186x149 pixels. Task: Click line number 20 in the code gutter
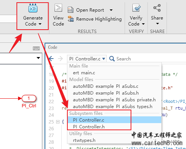point(51,88)
